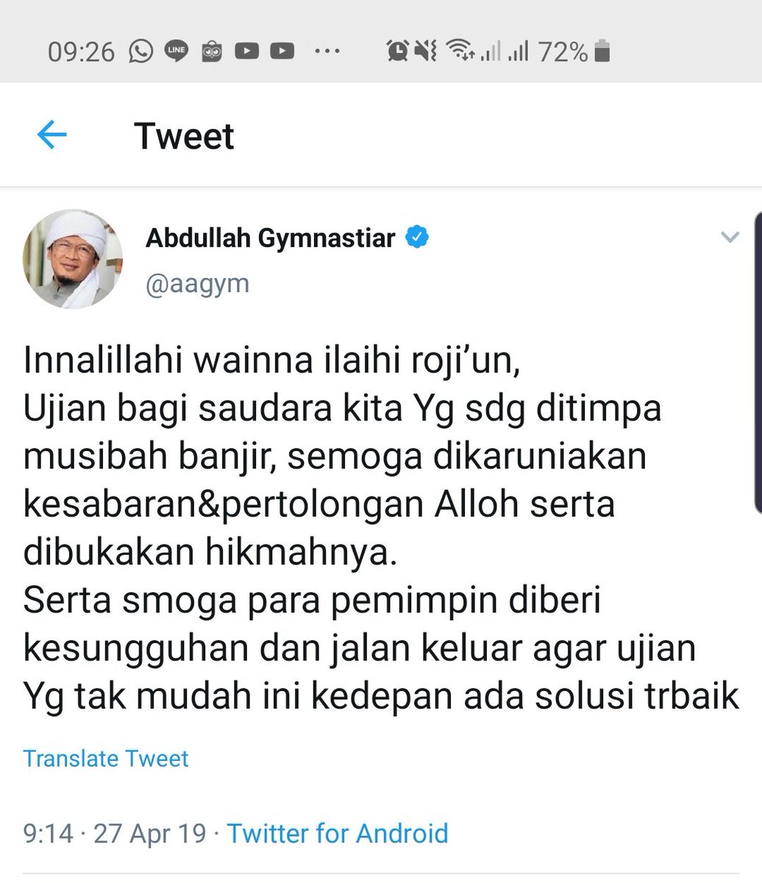This screenshot has height=883, width=762.
Task: Open Abdullah Gymnastiar's profile picture
Action: point(73,259)
